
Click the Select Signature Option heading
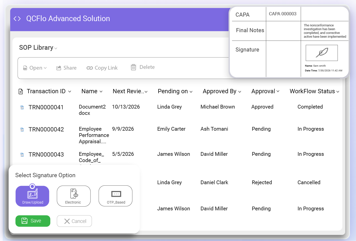(45, 175)
